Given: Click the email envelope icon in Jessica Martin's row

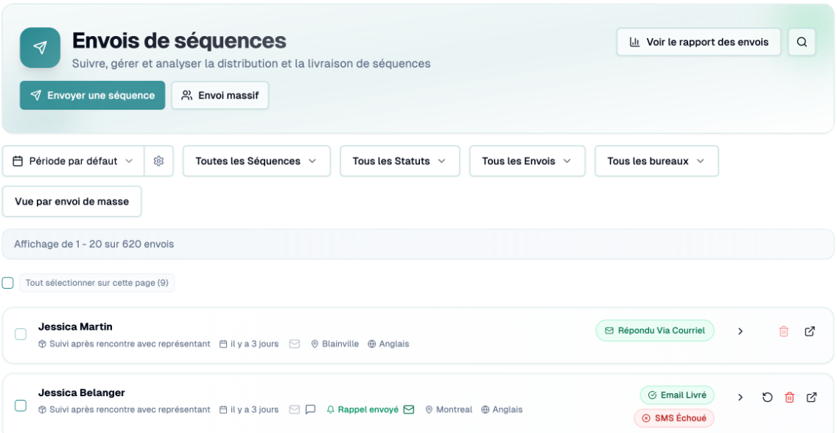Looking at the screenshot, I should (x=294, y=344).
